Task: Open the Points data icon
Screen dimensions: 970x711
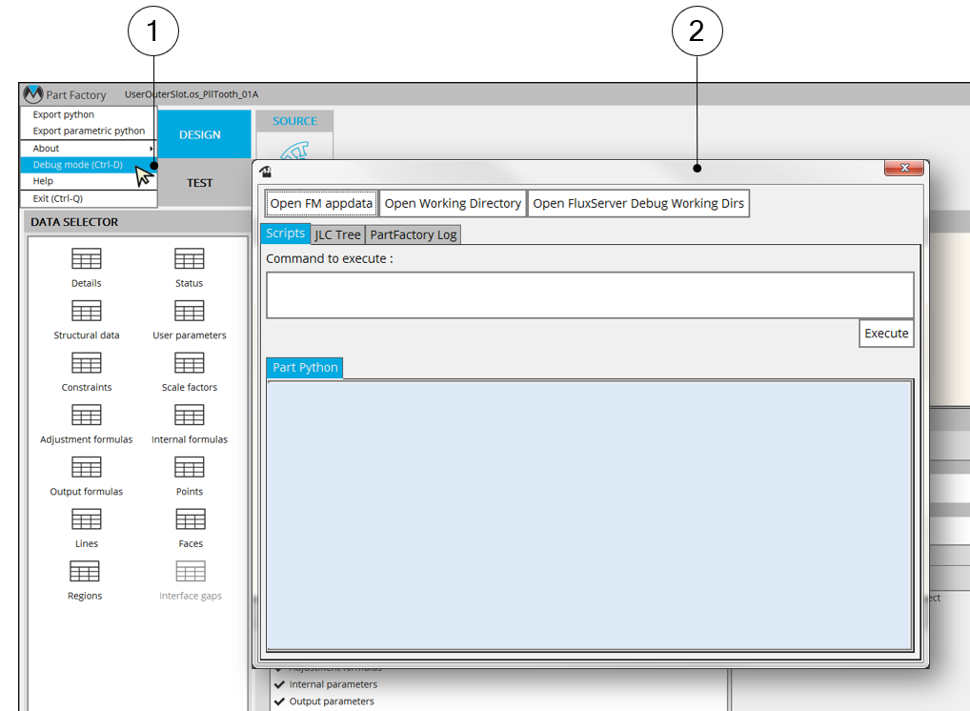Action: pos(189,468)
